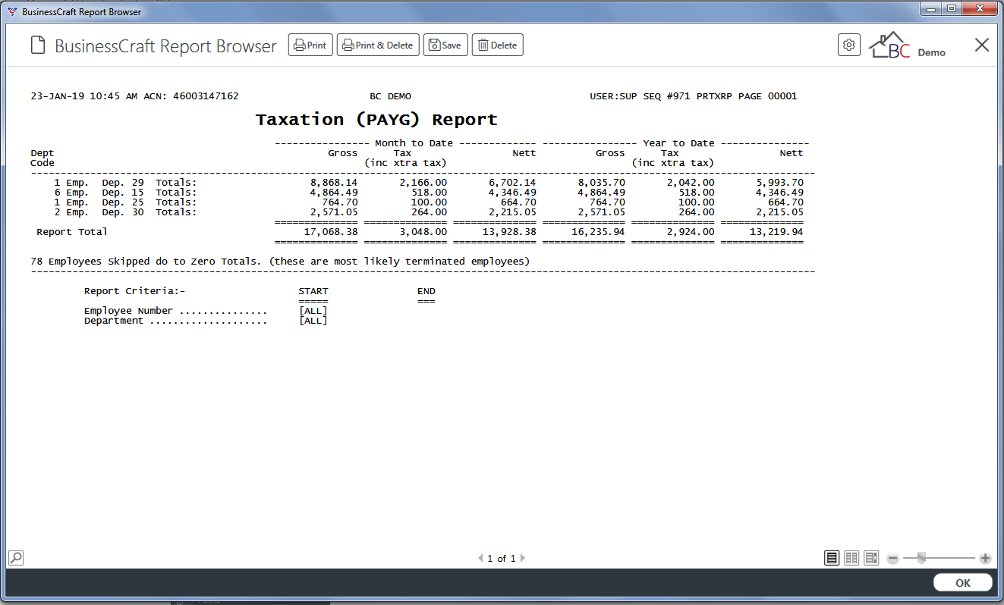Click the 'Year to Date' column group heading

tap(679, 143)
